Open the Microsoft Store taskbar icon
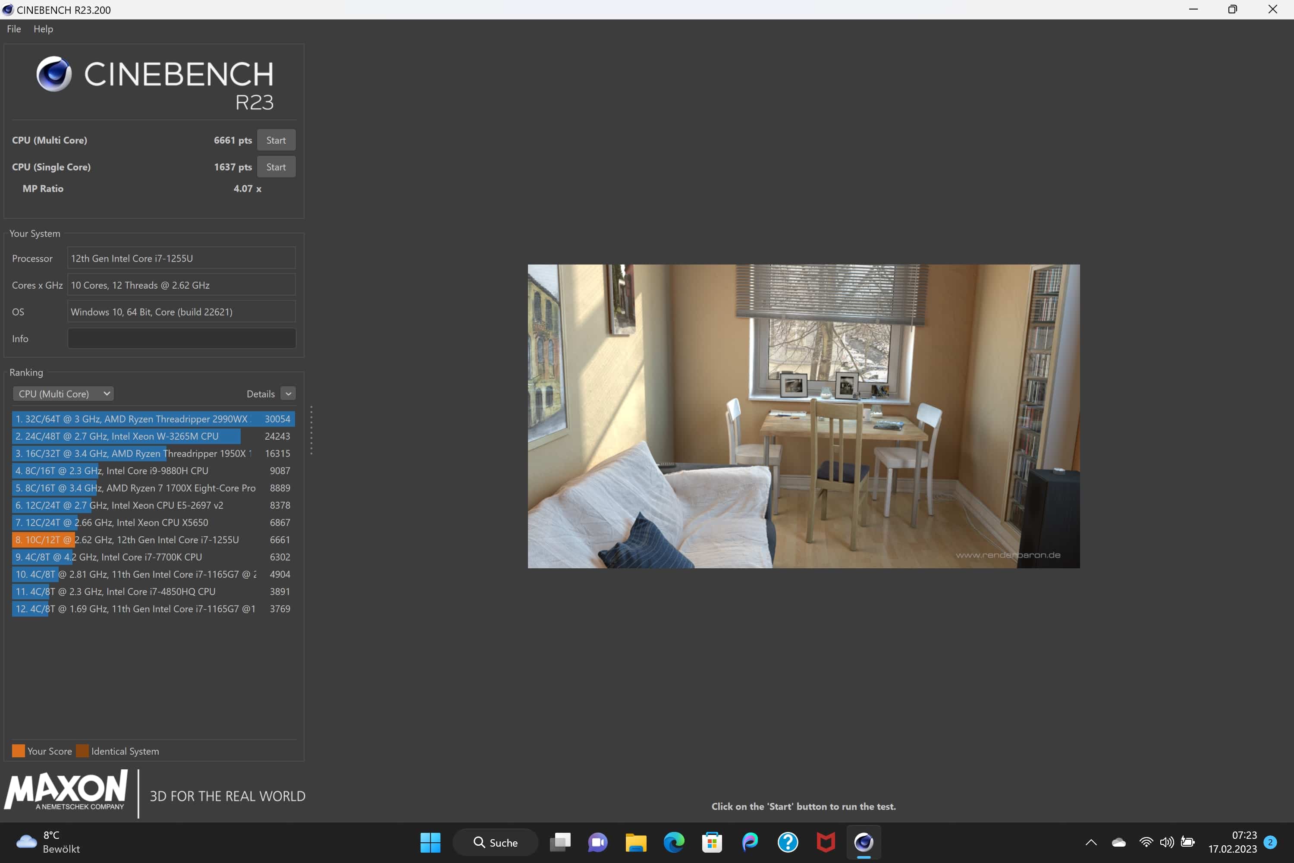1294x863 pixels. pyautogui.click(x=712, y=842)
